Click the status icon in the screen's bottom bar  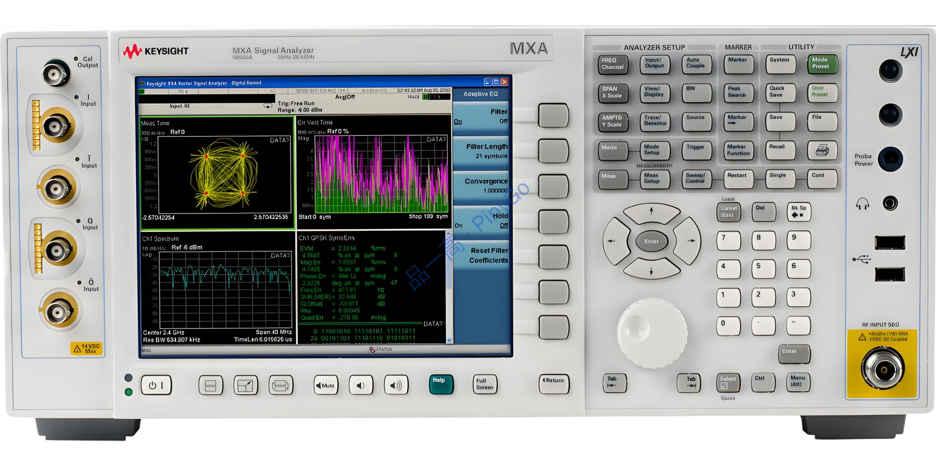[372, 350]
